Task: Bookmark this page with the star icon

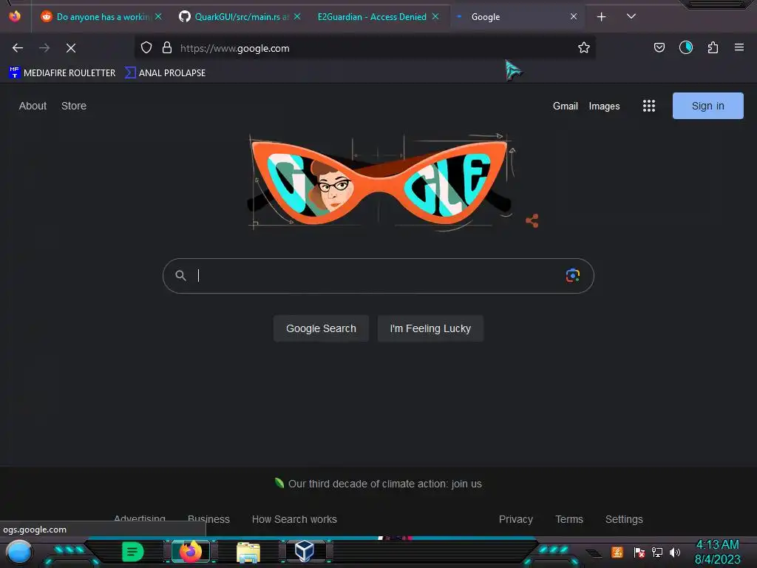Action: point(584,48)
